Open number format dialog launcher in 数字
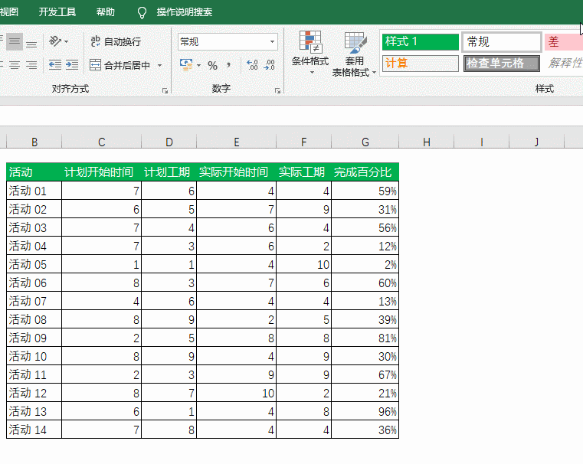The width and height of the screenshot is (583, 464). (277, 90)
